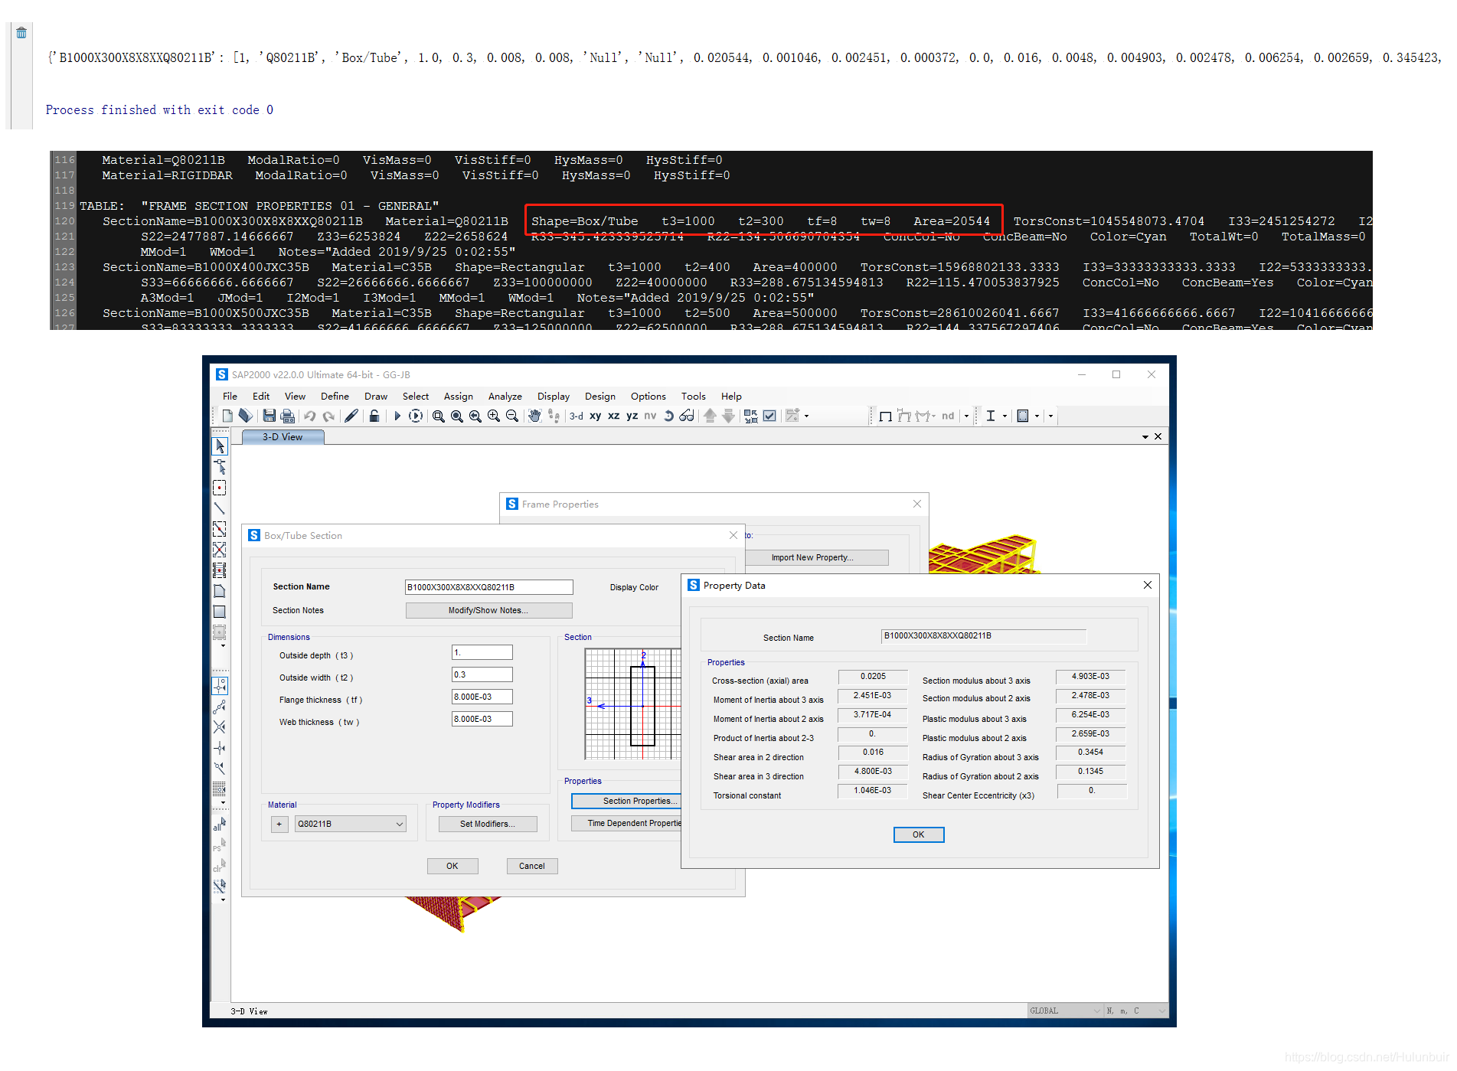
Task: Click the Print graphics icon
Action: click(x=287, y=416)
